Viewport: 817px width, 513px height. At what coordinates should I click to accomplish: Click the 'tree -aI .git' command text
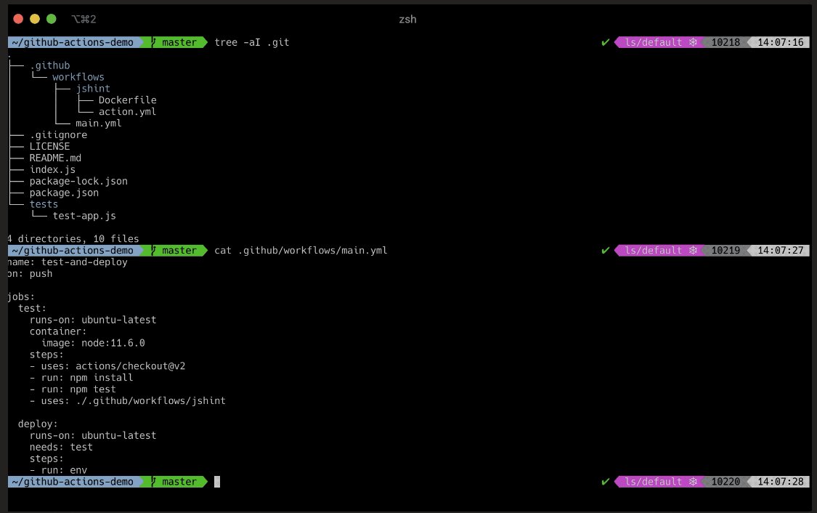click(x=252, y=42)
